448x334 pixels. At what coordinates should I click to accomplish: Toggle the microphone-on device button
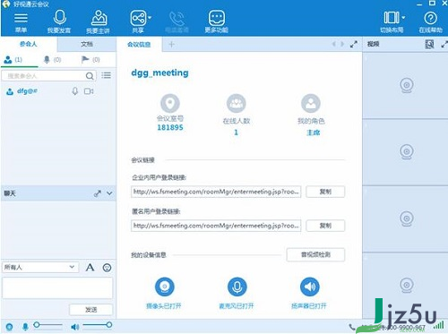237,287
